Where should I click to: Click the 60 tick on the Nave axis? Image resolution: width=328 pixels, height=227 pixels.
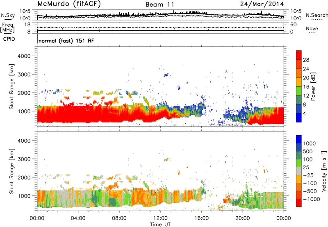tap(294, 25)
